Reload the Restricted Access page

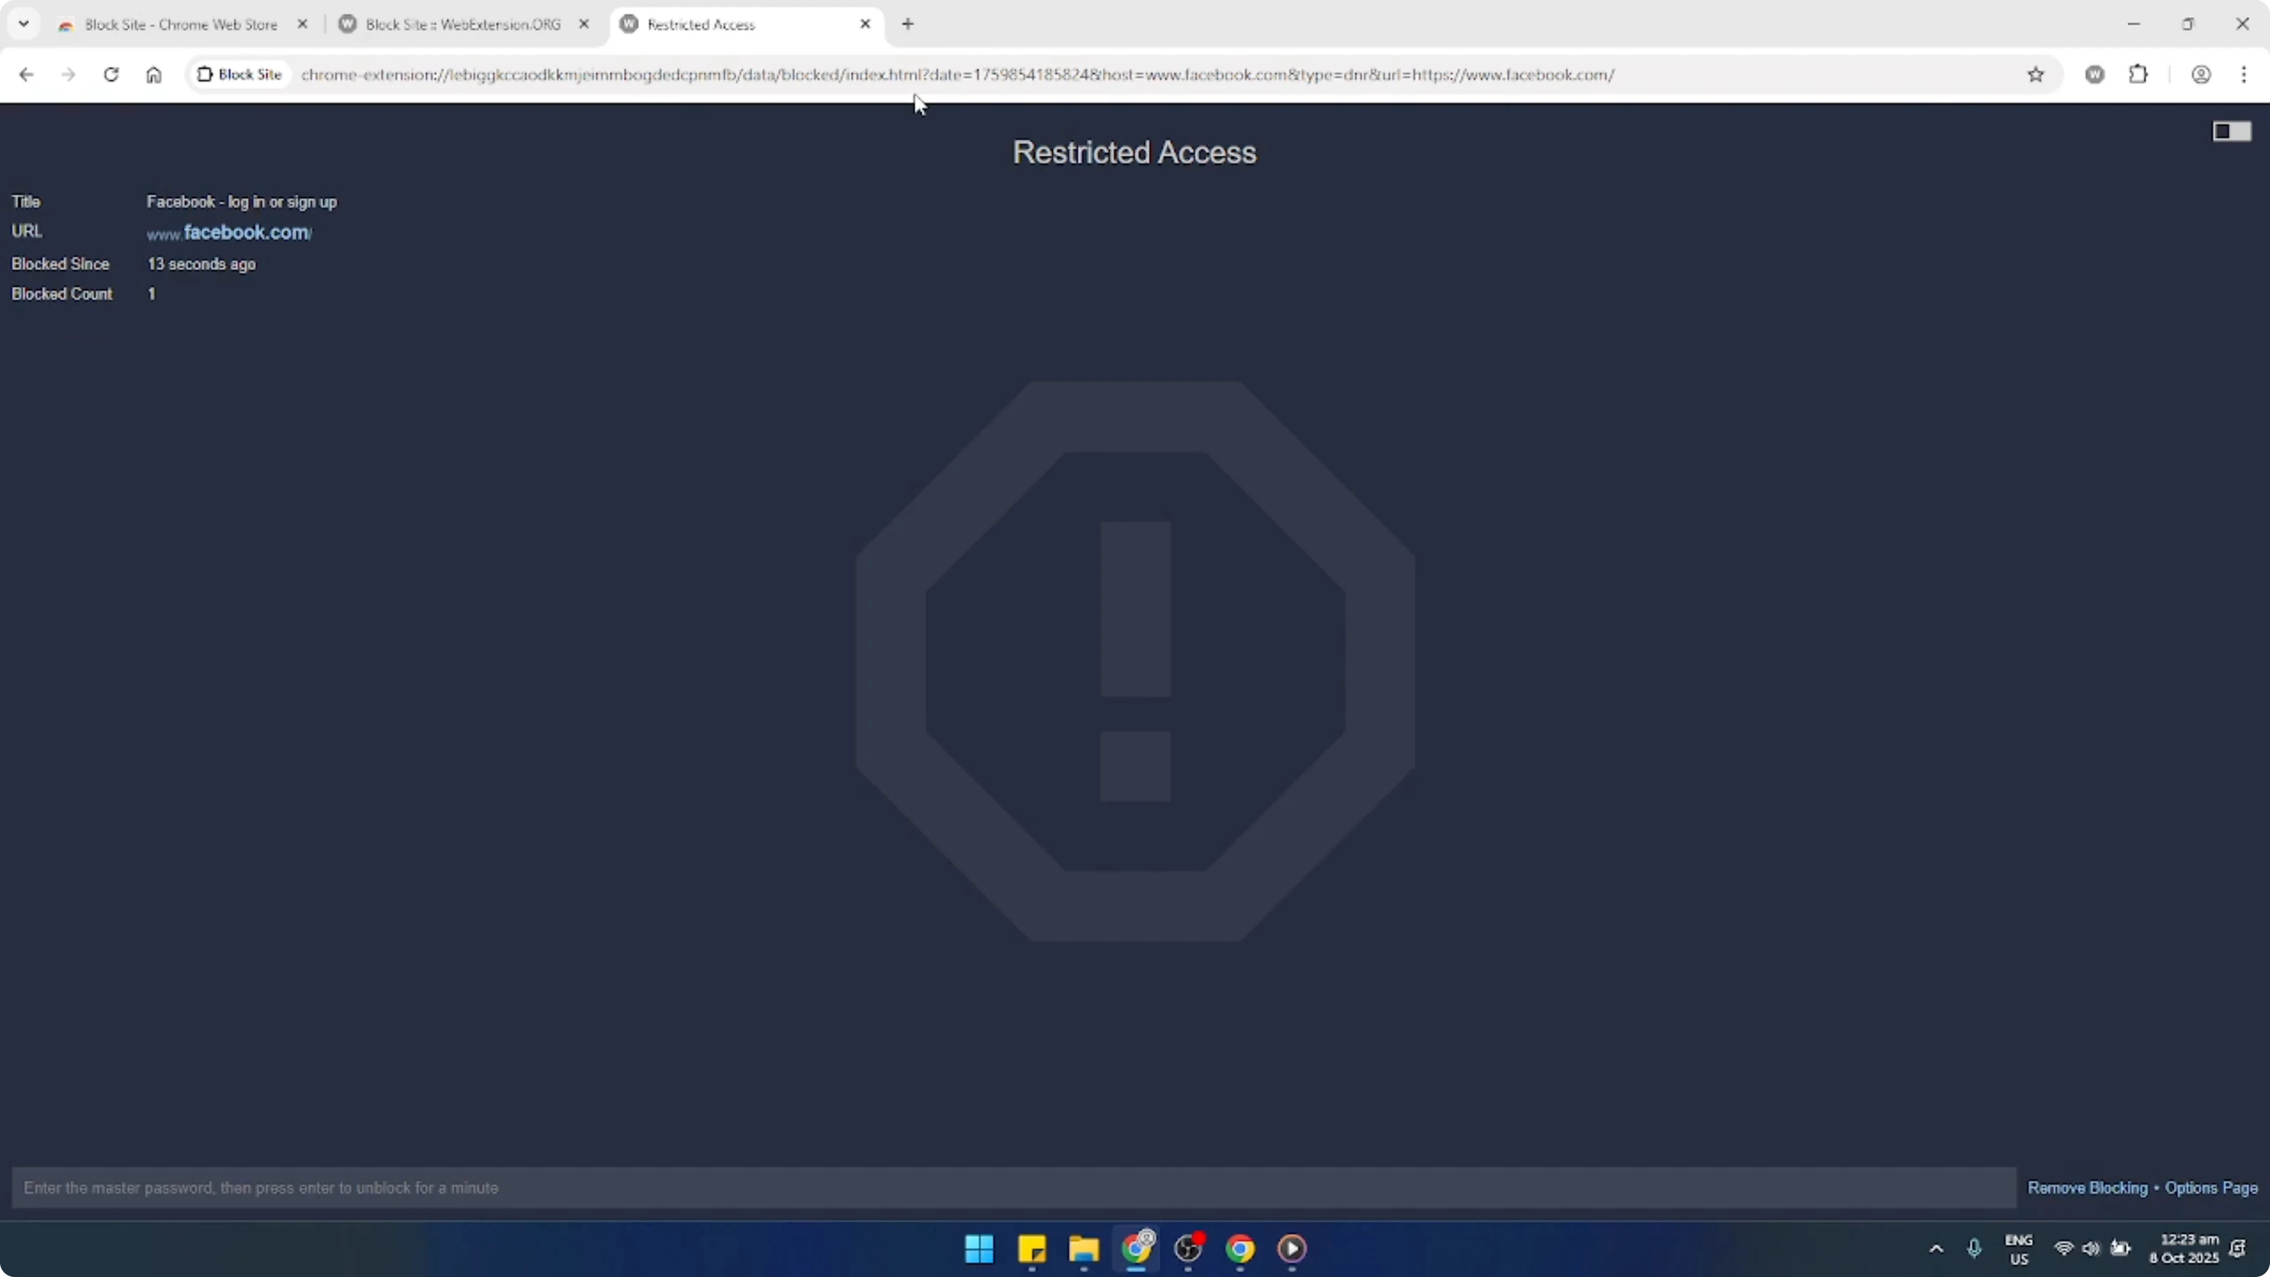click(111, 75)
